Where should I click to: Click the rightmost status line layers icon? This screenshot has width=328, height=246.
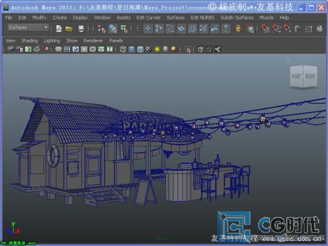coord(320,28)
